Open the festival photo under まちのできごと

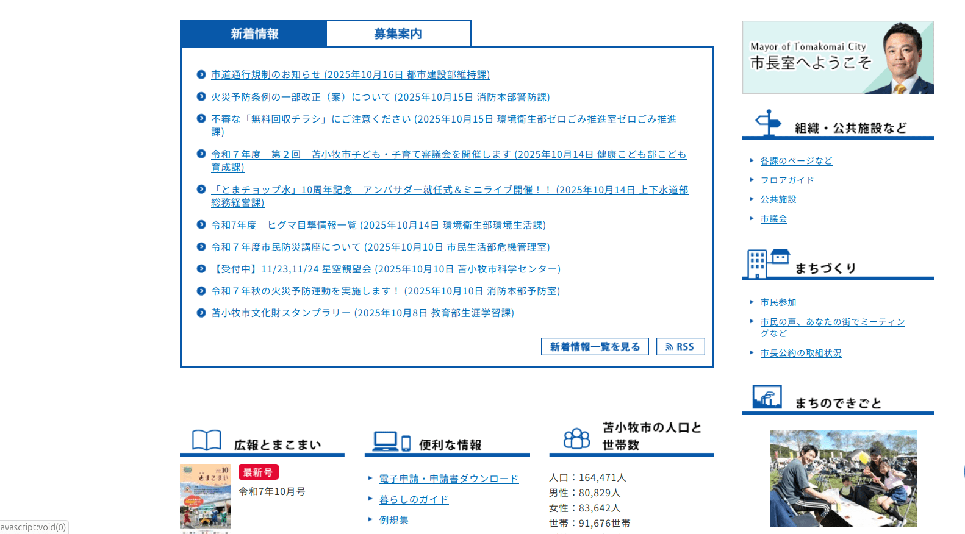(843, 479)
